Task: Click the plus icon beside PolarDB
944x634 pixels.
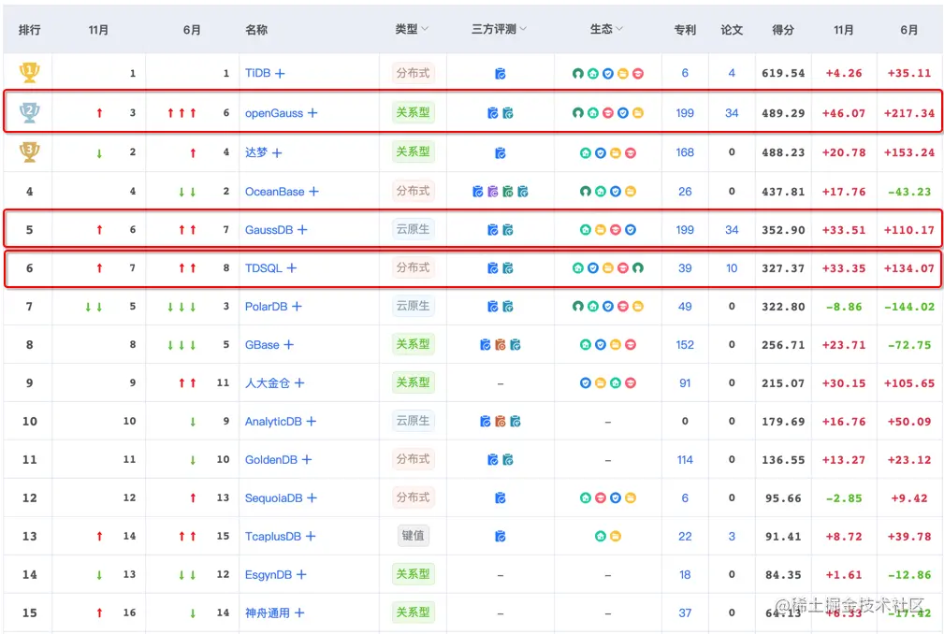Action: coord(297,307)
